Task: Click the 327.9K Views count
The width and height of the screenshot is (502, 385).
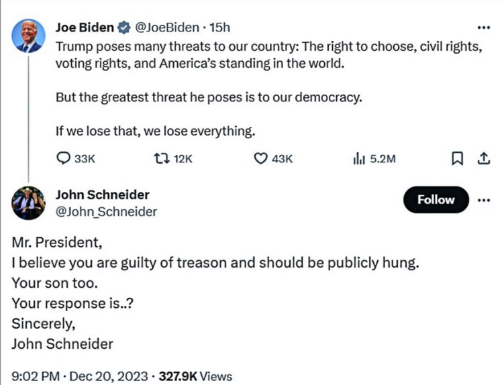Action: pos(195,376)
